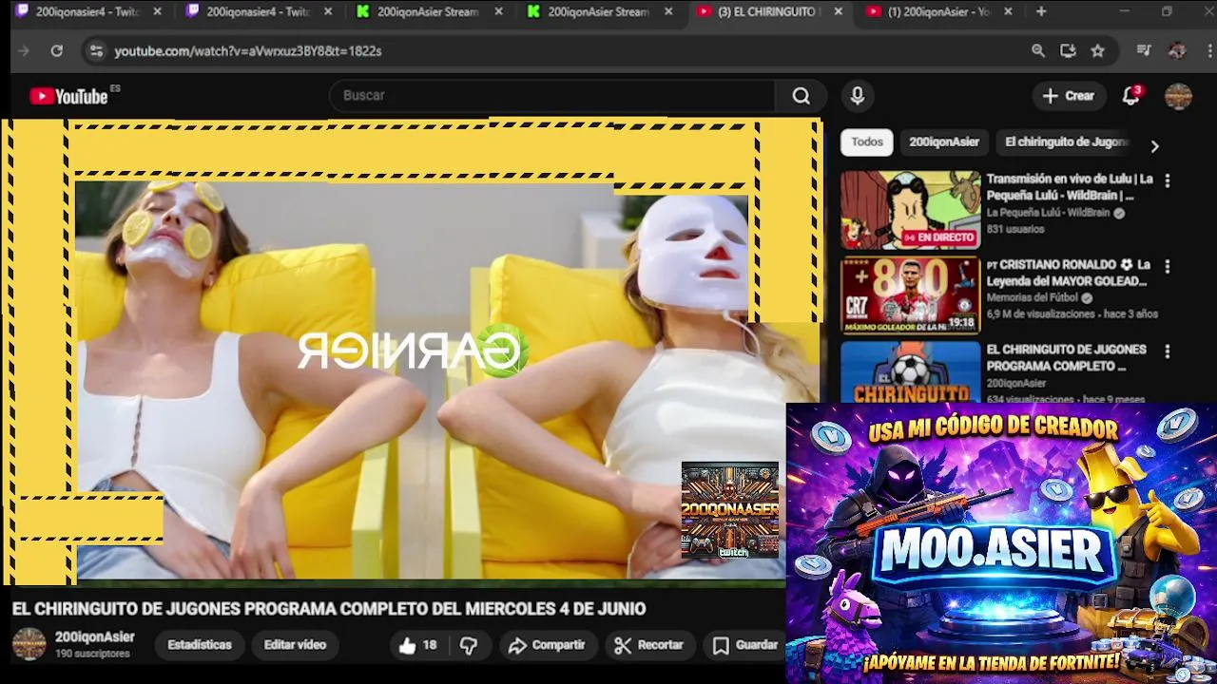This screenshot has width=1217, height=684.
Task: Close the (3) EL CHIRINGUITO tab
Action: click(x=838, y=12)
